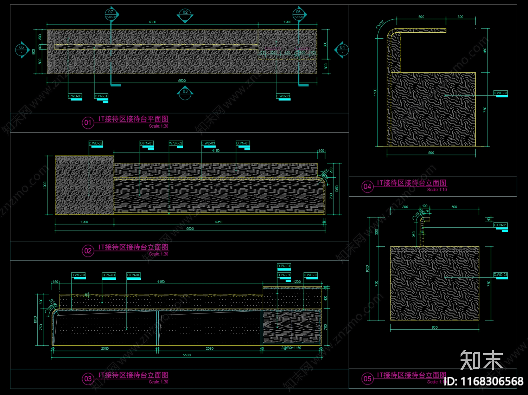Pick the D.WD-03 tag in drawing 05
This screenshot has width=528, height=395.
click(501, 275)
